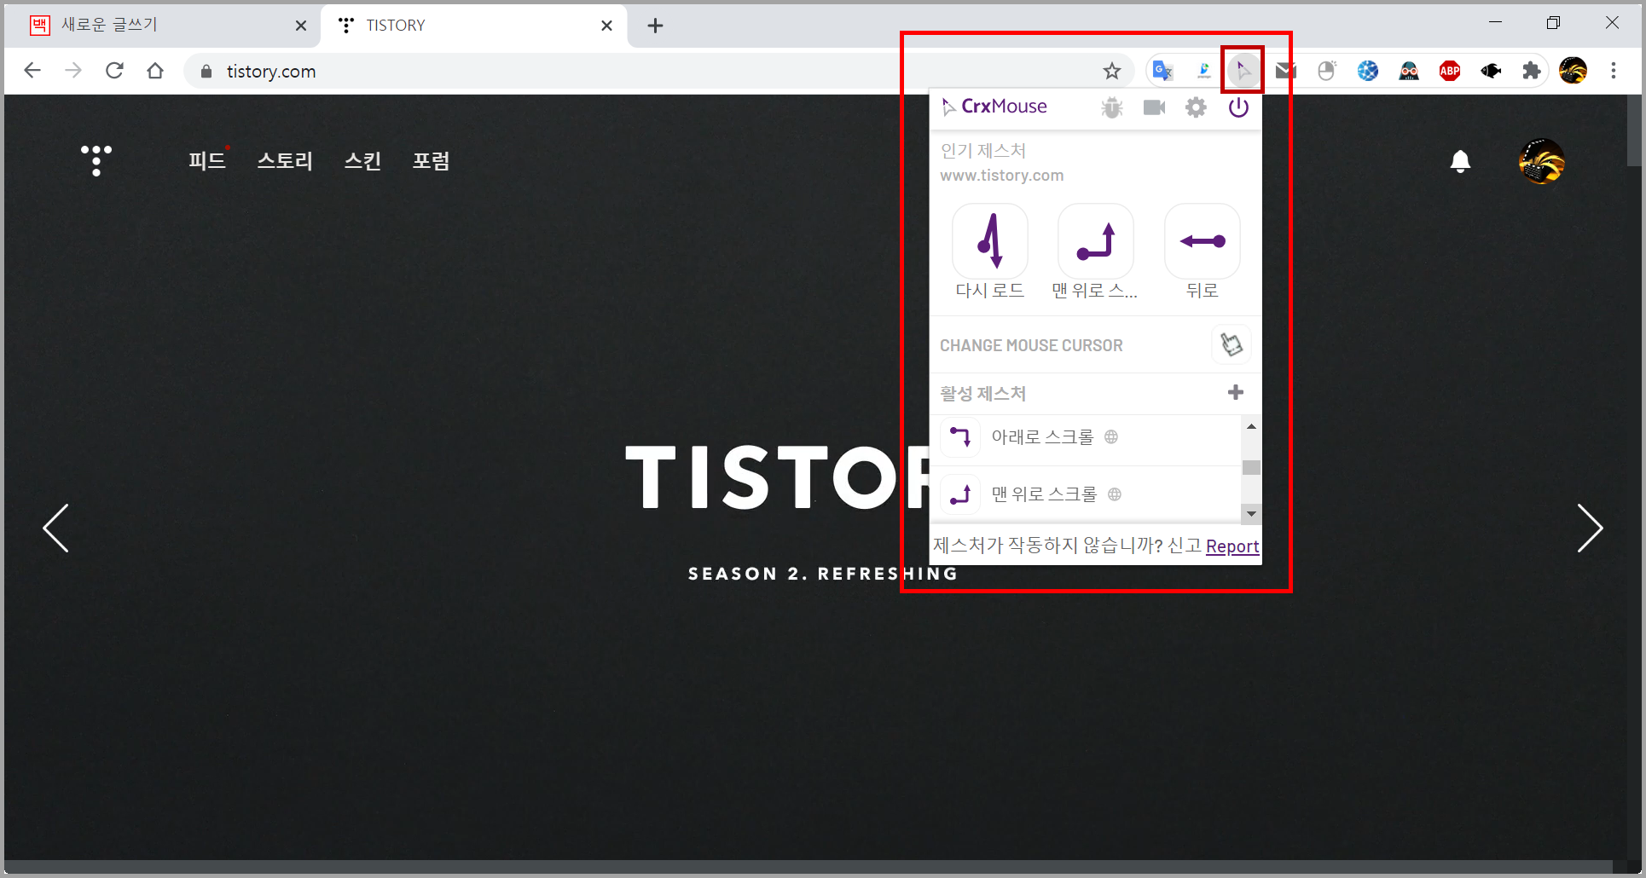Click the change mouse cursor icon
This screenshot has width=1646, height=878.
point(1231,344)
